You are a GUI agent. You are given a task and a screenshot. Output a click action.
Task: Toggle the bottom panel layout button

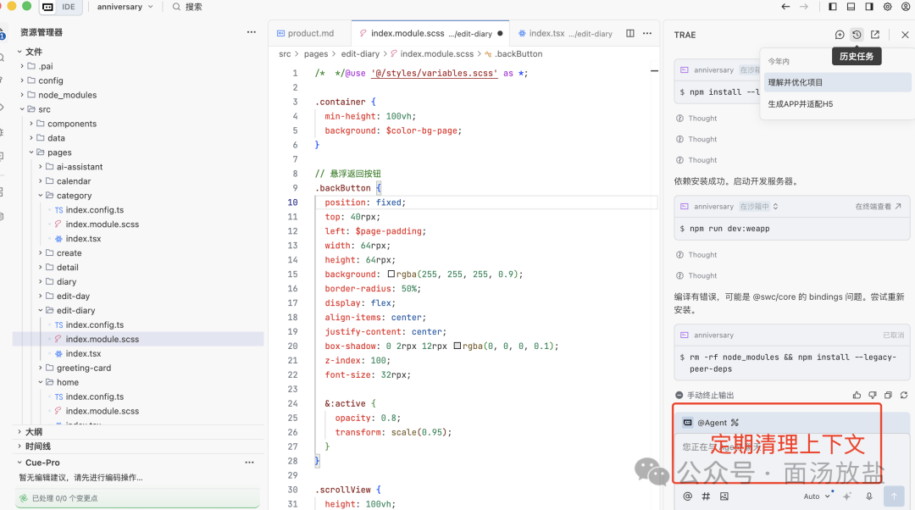pyautogui.click(x=851, y=7)
